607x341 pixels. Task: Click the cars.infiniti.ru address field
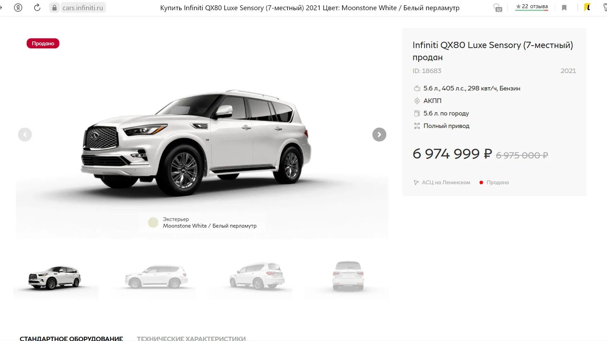click(x=83, y=8)
